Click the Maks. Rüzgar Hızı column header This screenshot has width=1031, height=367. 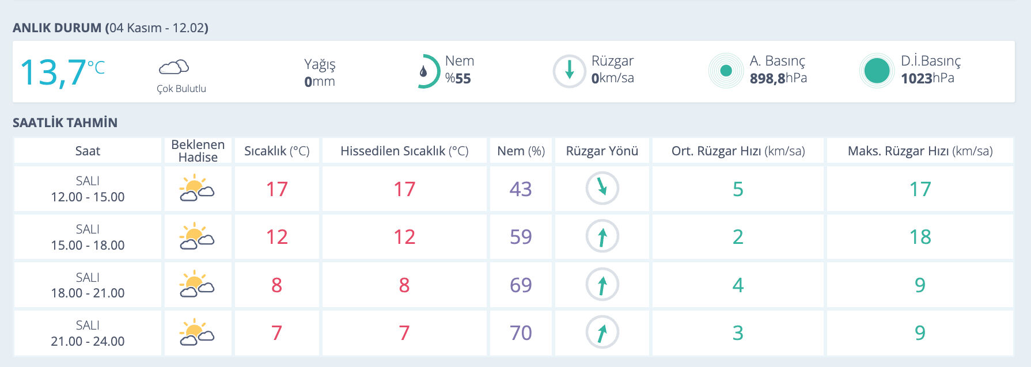(x=920, y=151)
